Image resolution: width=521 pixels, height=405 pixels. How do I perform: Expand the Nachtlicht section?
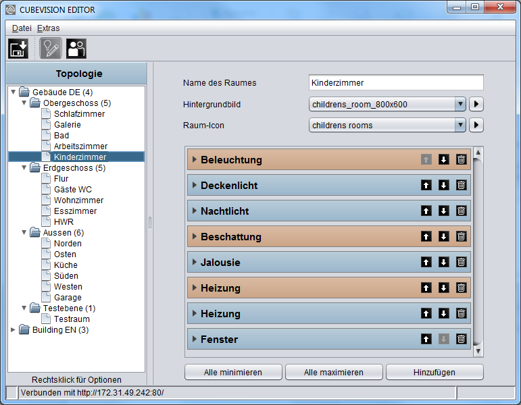point(195,211)
